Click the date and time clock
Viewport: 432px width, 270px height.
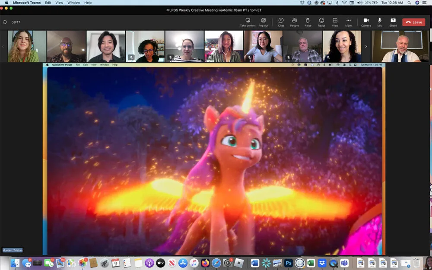pyautogui.click(x=392, y=3)
